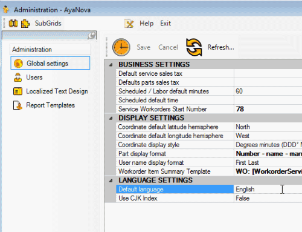Click the Save toolbar grip handle
Screen dimensions: 302x232
point(106,47)
